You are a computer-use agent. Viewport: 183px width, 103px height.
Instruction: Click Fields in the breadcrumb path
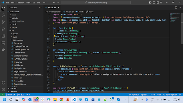(81, 12)
